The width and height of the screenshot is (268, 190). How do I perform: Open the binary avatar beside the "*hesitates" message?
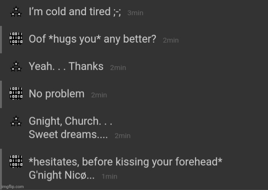tap(16, 161)
